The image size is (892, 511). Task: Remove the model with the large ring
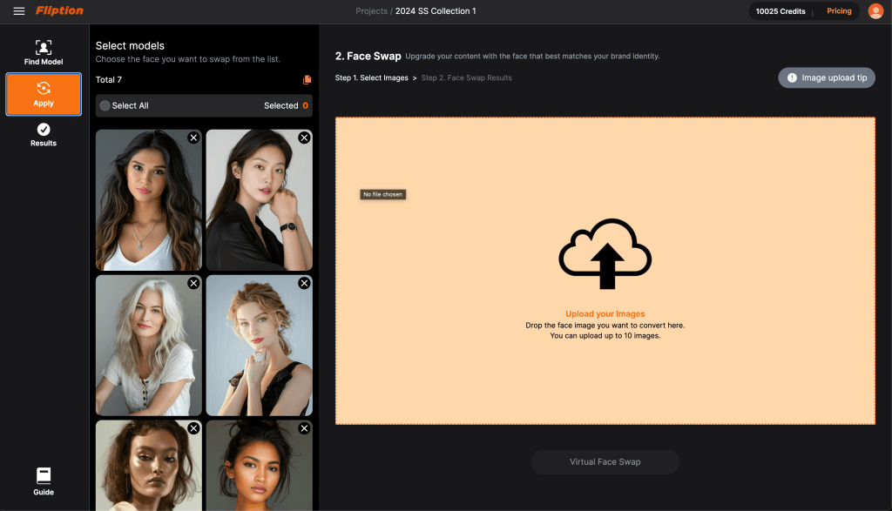pos(304,283)
